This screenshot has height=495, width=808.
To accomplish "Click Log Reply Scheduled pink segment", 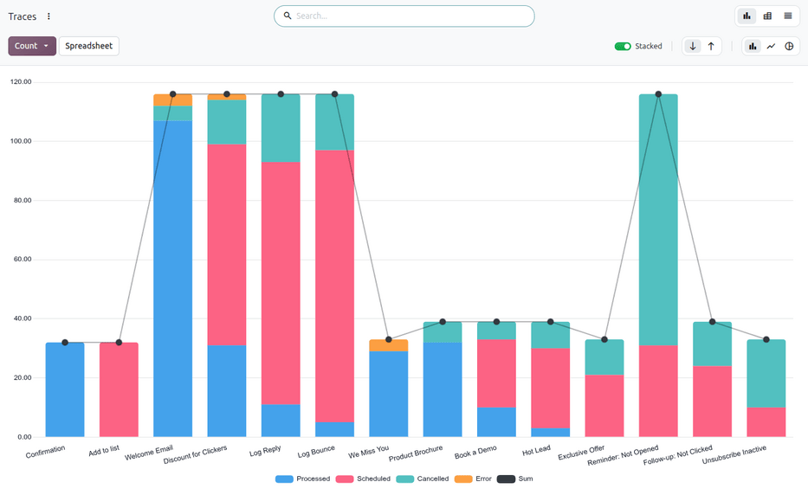I will pyautogui.click(x=281, y=283).
